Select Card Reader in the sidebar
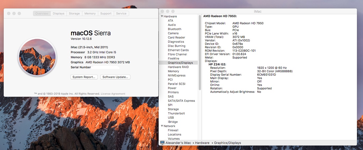Image resolution: width=363 pixels, height=150 pixels. click(176, 37)
